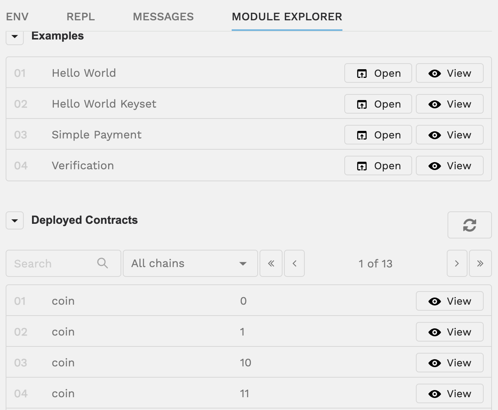Viewport: 498px width, 410px height.
Task: Click the eye icon for coin on chain 0
Action: tap(435, 301)
